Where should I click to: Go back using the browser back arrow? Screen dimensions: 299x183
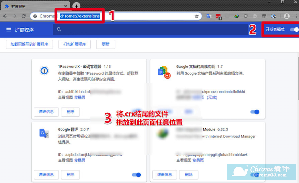point(5,16)
